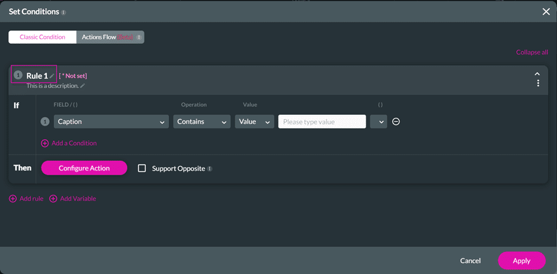Open the Caption field dropdown
The width and height of the screenshot is (557, 274).
click(x=111, y=122)
